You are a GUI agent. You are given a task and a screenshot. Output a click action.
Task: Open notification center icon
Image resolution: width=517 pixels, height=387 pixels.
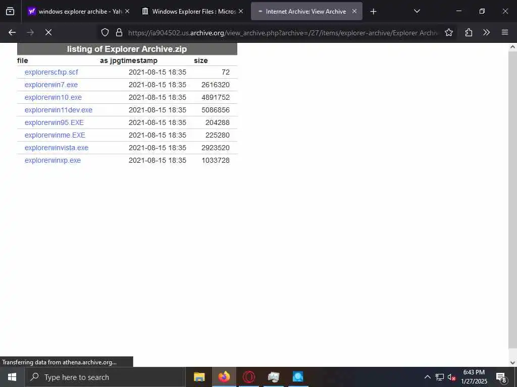point(501,377)
